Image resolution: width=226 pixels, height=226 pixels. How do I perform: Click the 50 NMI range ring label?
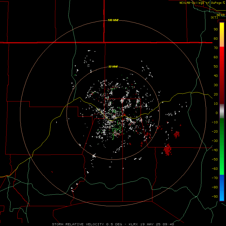[x=113, y=67]
